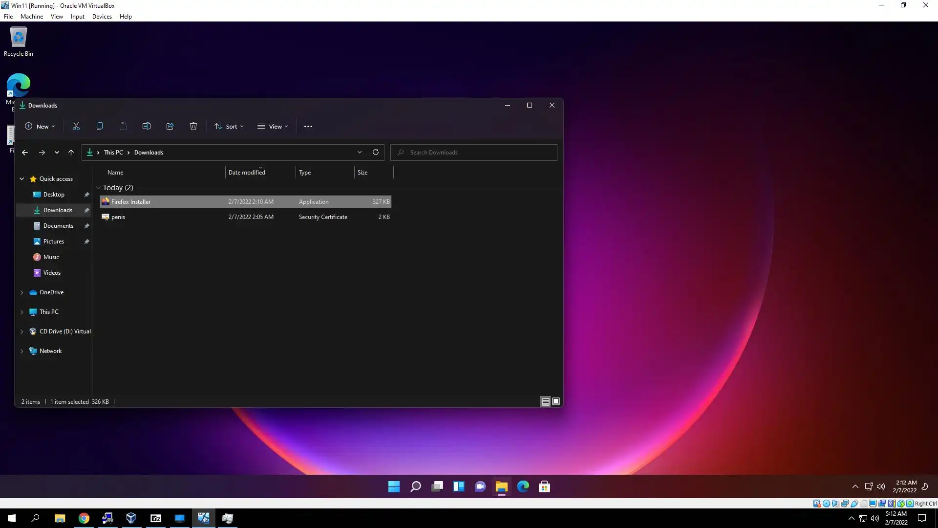Collapse the Today (2) group
The width and height of the screenshot is (938, 528).
pyautogui.click(x=98, y=188)
